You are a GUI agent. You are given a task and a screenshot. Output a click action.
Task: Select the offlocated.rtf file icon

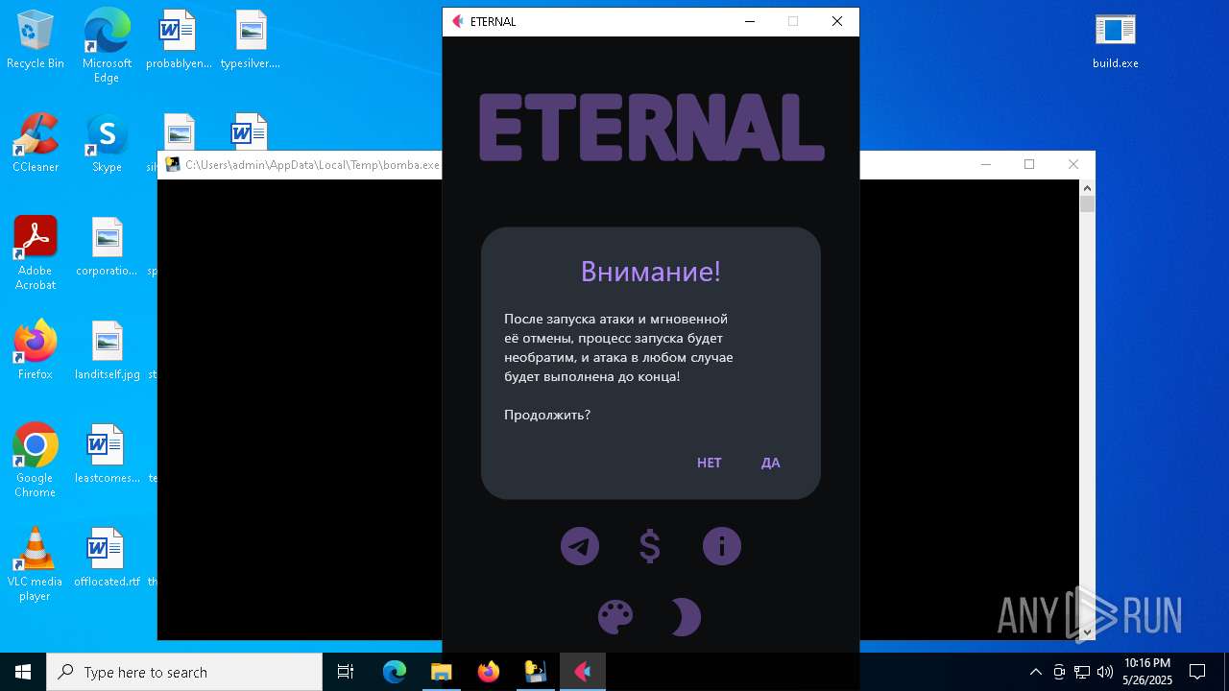(107, 559)
